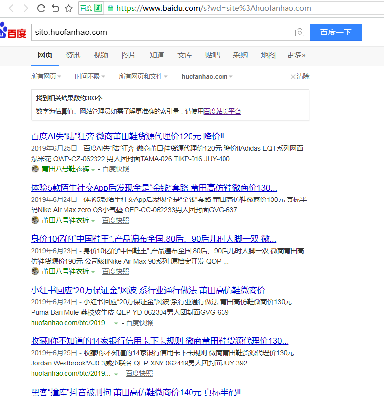The height and width of the screenshot is (397, 384).
Task: Switch to the 视频 tab
Action: [101, 55]
